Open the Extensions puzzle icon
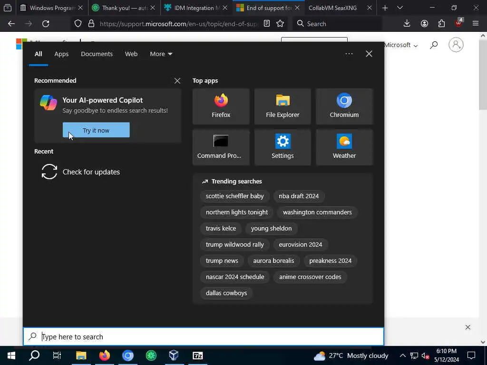Viewport: 487px width, 365px height. 441,24
